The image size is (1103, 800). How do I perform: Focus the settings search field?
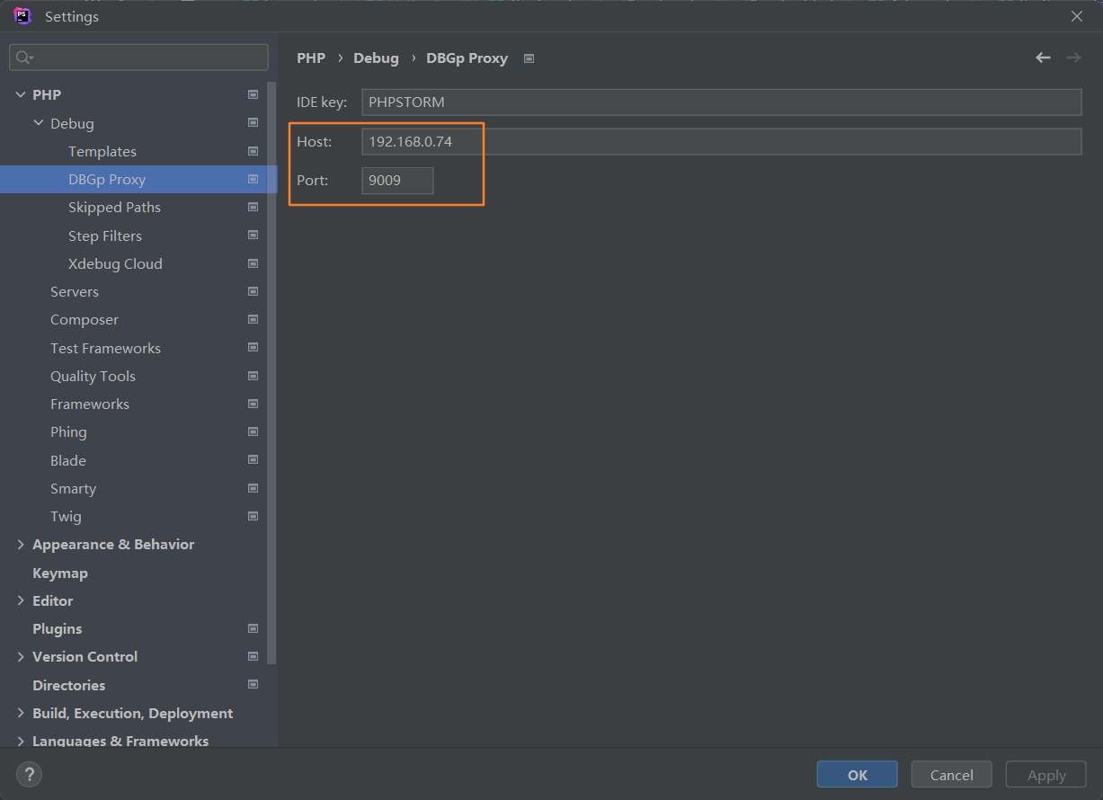pyautogui.click(x=138, y=58)
